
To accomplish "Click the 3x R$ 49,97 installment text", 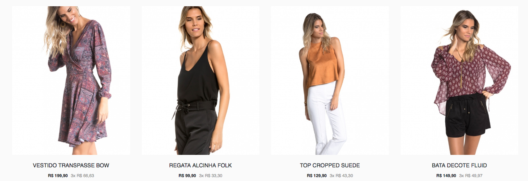I will click(x=471, y=176).
